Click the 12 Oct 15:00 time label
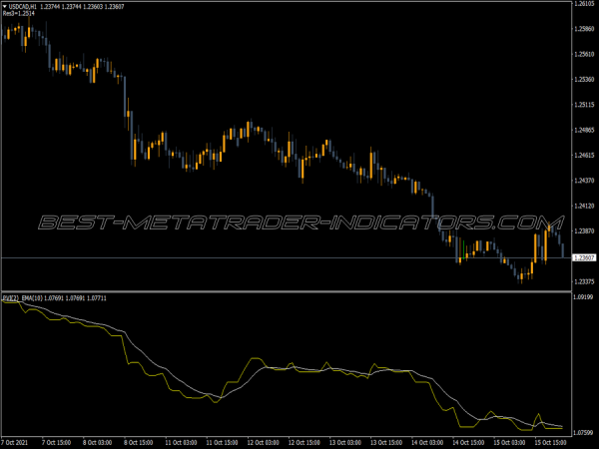Screen dimensions: 599x449 304,443
